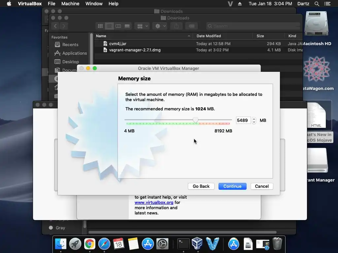Screen dimensions: 338x253
Task: Open Finder group-by dropdown
Action: tap(142, 26)
